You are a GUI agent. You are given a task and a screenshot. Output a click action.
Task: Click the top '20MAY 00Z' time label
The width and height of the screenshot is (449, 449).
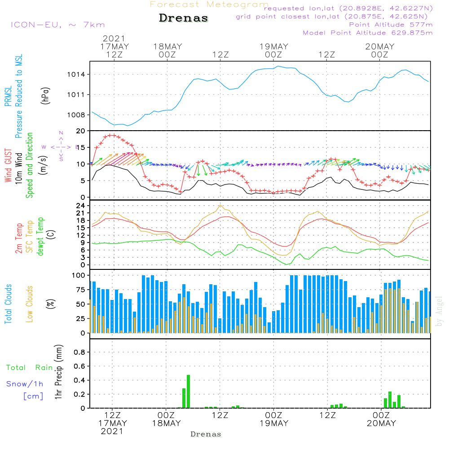(x=380, y=50)
